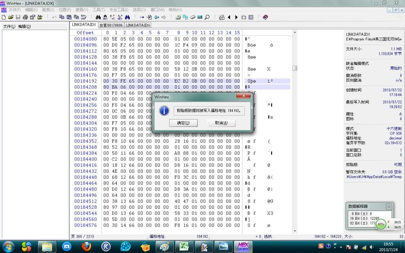
Task: Click the help book icon in toolbar
Action: pos(265,17)
